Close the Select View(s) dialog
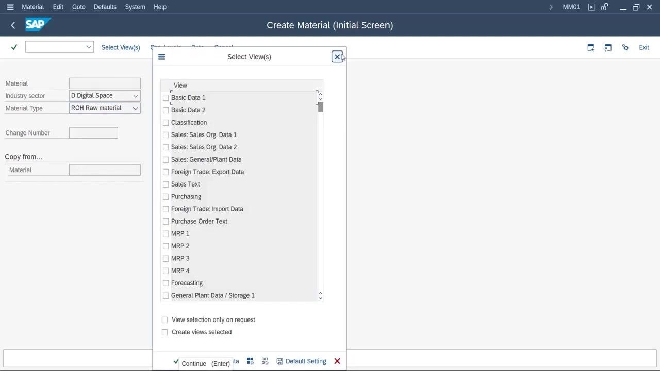660x371 pixels. pyautogui.click(x=337, y=57)
